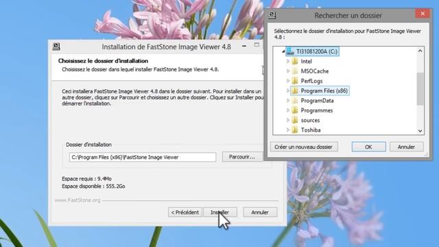Select the Programmes folder name
The width and height of the screenshot is (439, 247).
tap(317, 110)
